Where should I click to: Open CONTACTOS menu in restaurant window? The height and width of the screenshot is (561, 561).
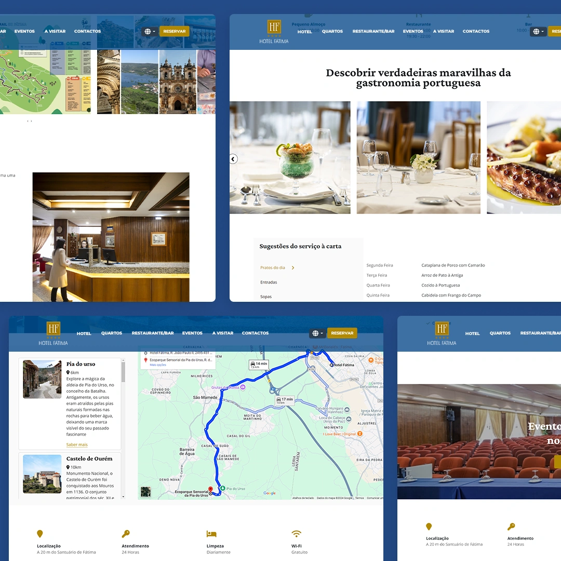[476, 32]
